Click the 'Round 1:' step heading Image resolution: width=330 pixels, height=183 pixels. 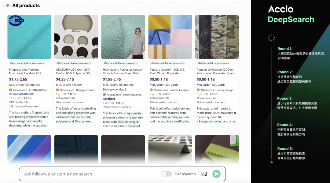(x=285, y=49)
